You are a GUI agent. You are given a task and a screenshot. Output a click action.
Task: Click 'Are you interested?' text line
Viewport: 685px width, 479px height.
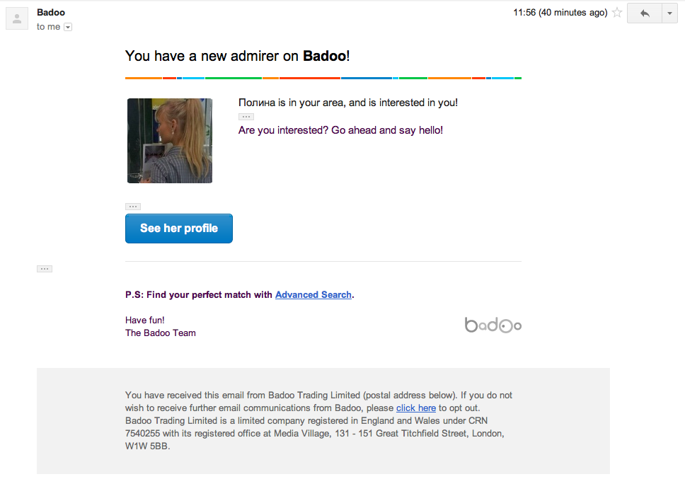(x=340, y=130)
